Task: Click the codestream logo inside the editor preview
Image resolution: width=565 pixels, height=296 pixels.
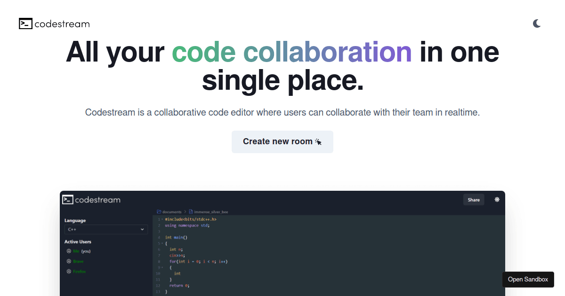Action: pyautogui.click(x=68, y=199)
